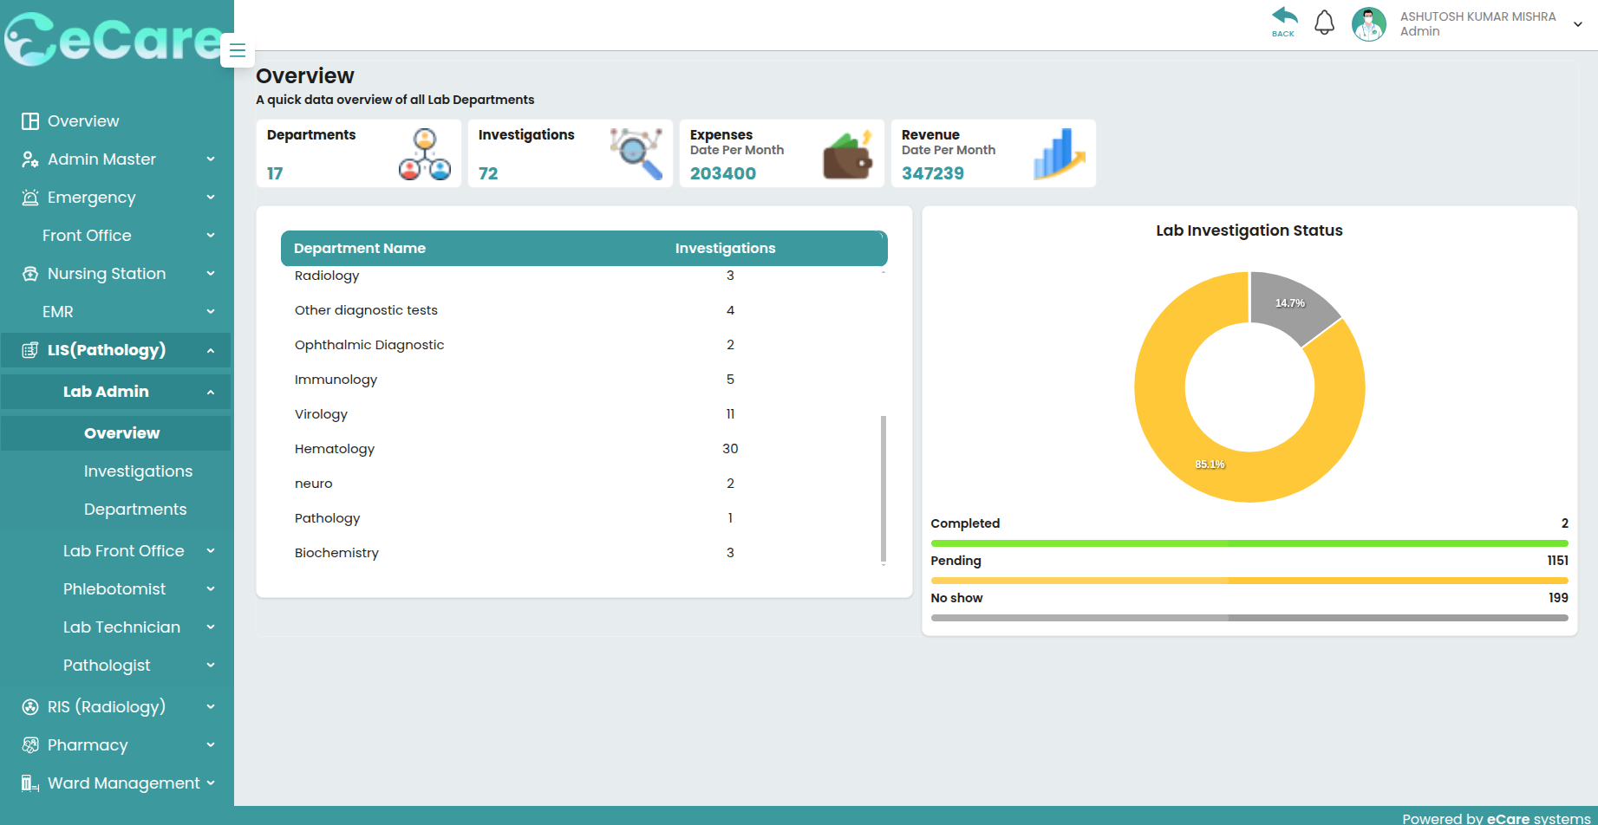Click the Investigations magnifier icon
This screenshot has width=1598, height=825.
tap(636, 153)
